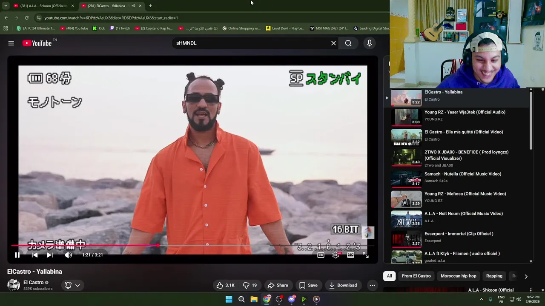Open the Kick bookmark
Viewport: 545px width, 306px height.
coord(99,28)
